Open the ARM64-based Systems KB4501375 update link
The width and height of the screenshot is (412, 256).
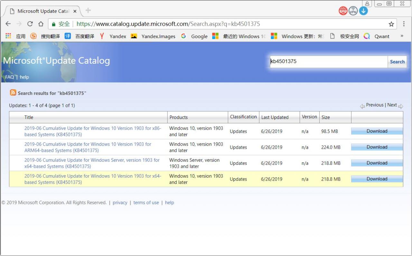coord(88,147)
